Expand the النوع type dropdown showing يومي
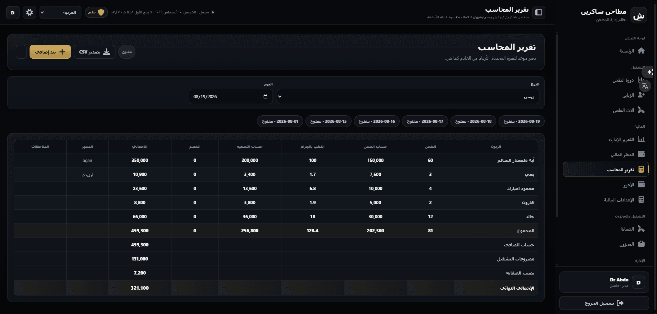 pos(408,97)
